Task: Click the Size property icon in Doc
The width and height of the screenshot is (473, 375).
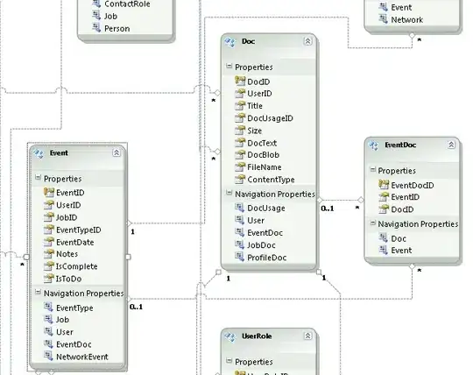Action: pyautogui.click(x=240, y=130)
